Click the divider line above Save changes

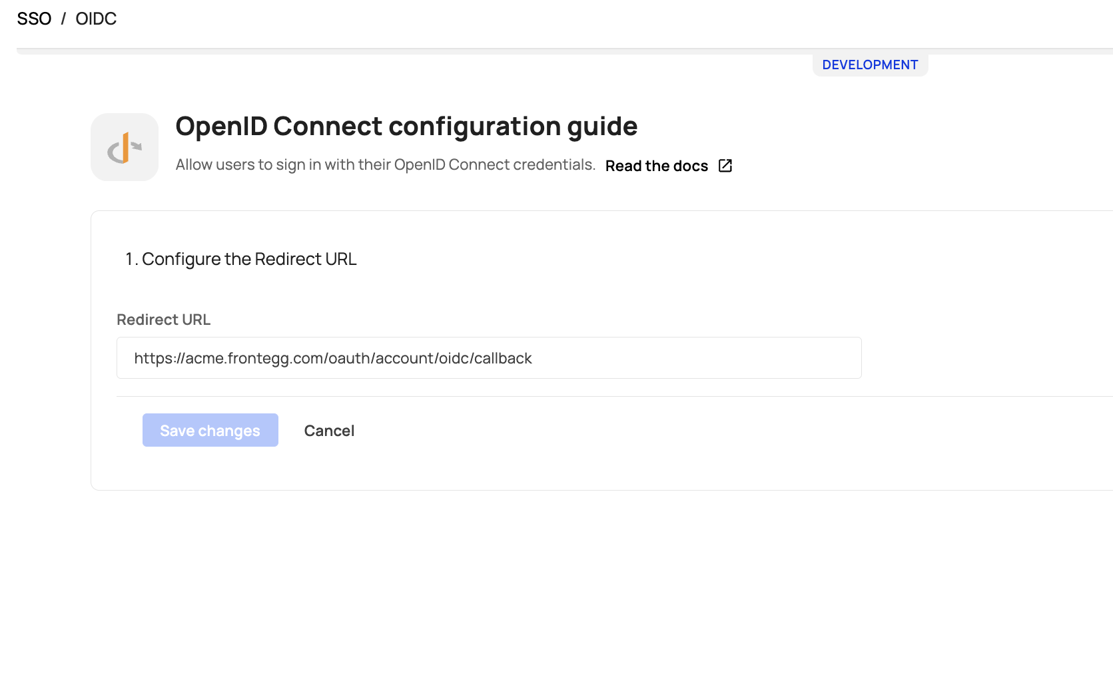[x=599, y=397]
